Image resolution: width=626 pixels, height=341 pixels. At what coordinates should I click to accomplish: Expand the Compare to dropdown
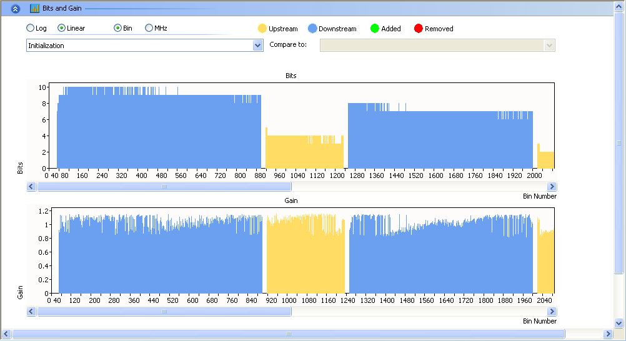pyautogui.click(x=549, y=46)
